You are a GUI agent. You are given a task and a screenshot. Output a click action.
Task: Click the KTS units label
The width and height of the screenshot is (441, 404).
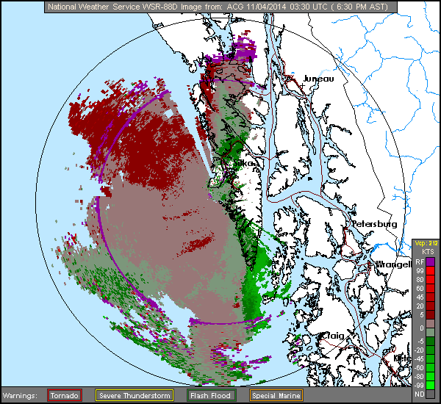tap(429, 252)
